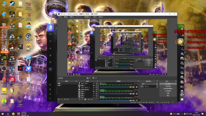Adjust the third mixer channel volume slider
206x116 pixels.
tap(116, 100)
